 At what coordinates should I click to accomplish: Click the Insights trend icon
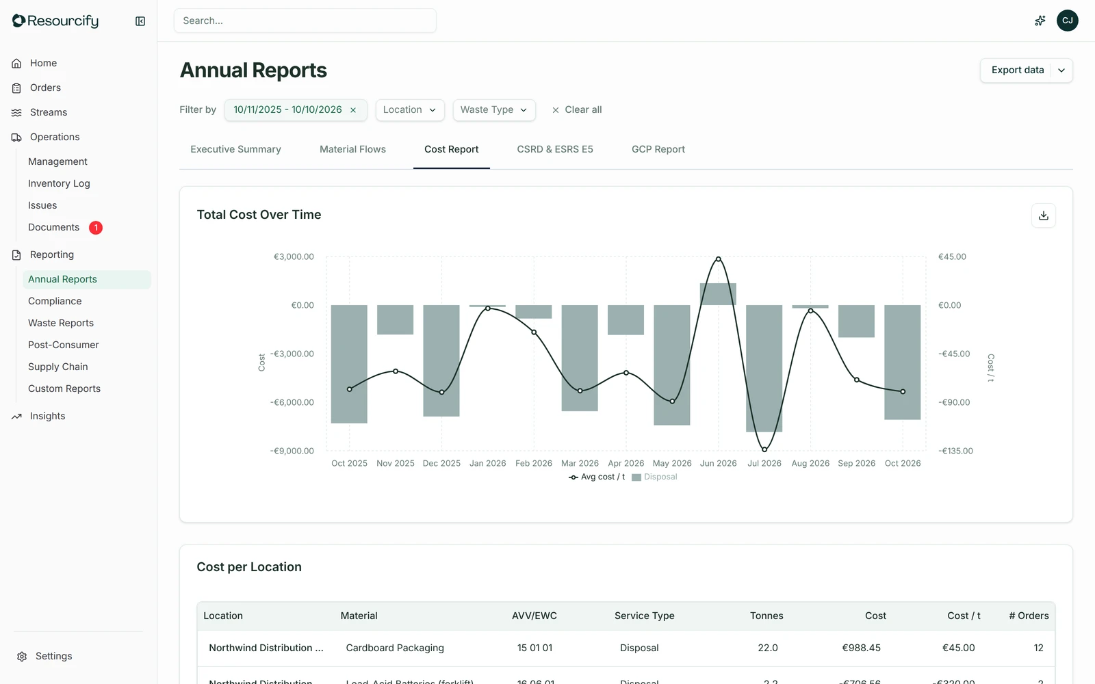tap(16, 416)
